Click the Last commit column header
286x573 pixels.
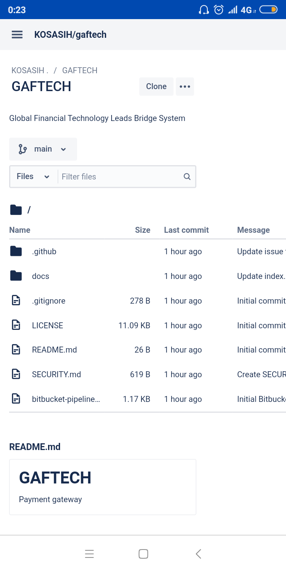click(186, 230)
